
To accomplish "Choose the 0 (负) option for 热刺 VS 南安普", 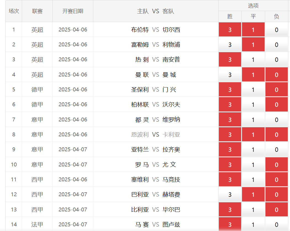I will click(x=276, y=60).
